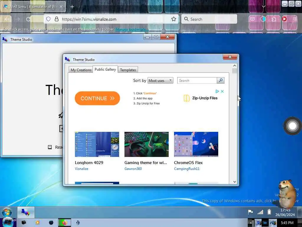The image size is (302, 227).
Task: Open the Firefox account circle icon
Action: pos(263,19)
